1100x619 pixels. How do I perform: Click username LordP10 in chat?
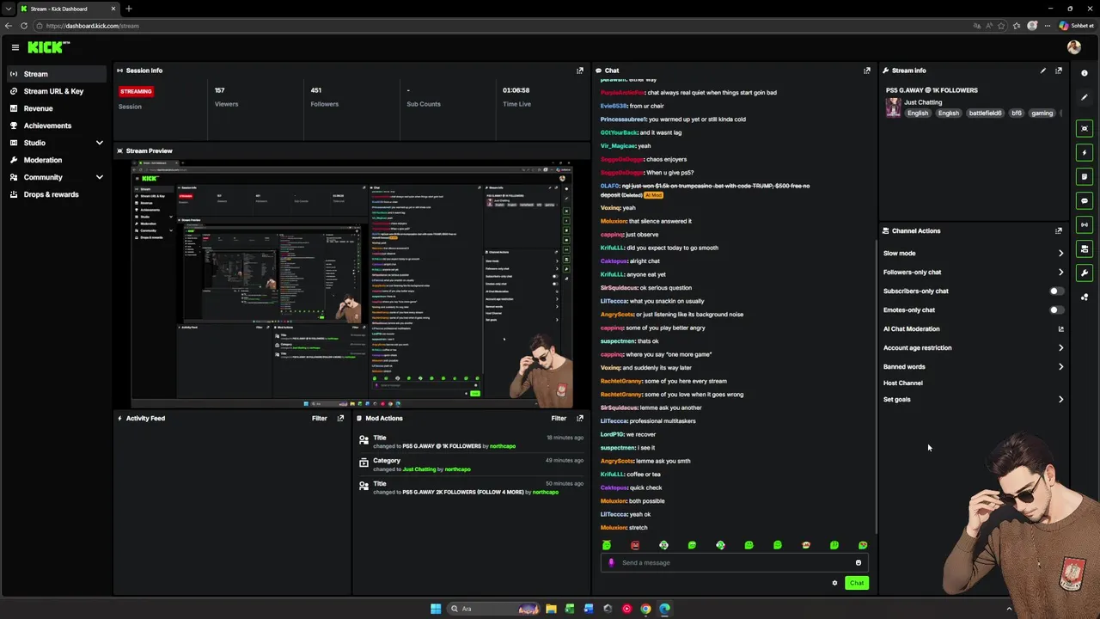tap(611, 434)
